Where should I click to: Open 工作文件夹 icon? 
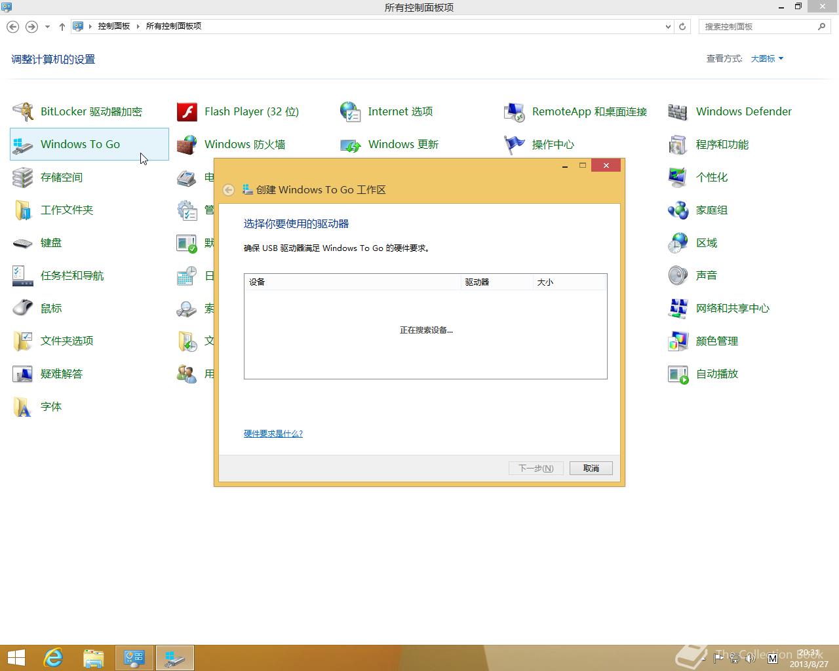click(23, 210)
